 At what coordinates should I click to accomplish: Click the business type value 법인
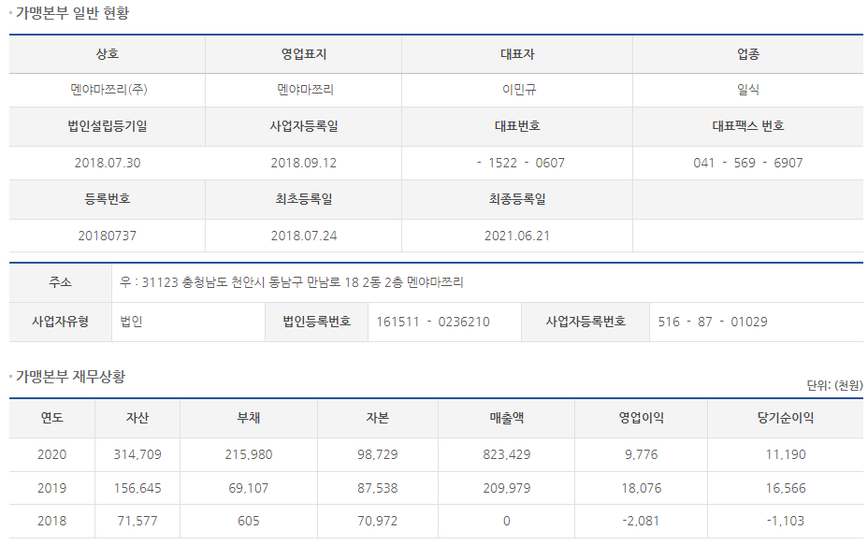point(131,322)
